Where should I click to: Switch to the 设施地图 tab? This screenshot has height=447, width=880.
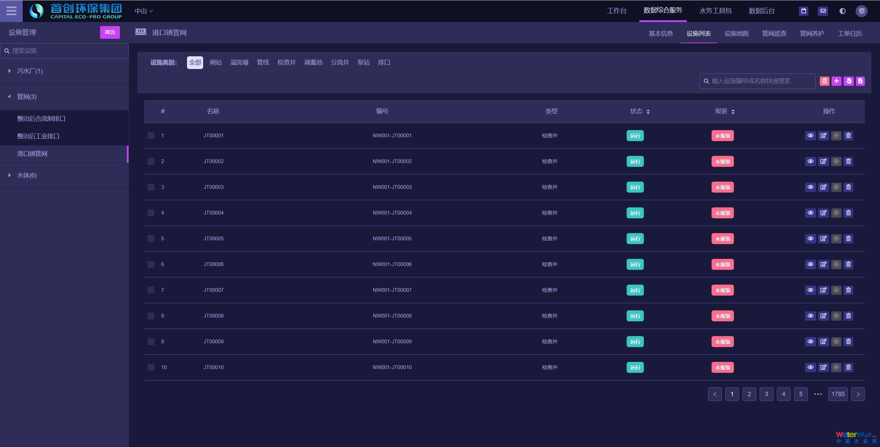pyautogui.click(x=736, y=33)
